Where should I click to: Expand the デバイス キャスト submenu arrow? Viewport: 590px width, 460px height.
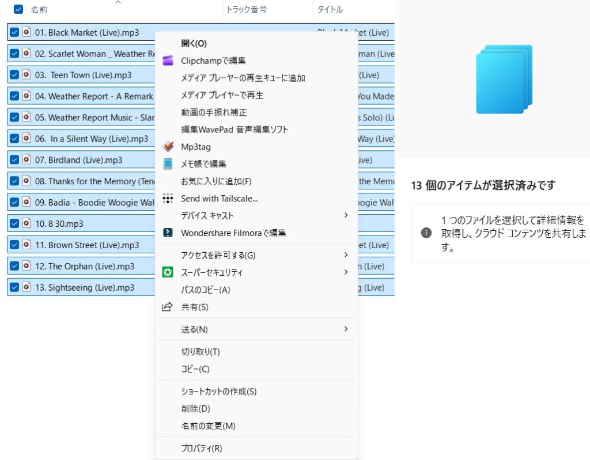point(346,215)
